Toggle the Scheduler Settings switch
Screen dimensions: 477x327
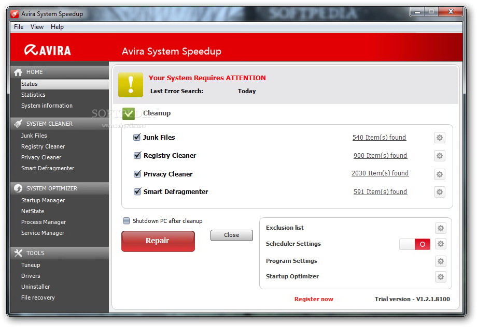(x=415, y=244)
